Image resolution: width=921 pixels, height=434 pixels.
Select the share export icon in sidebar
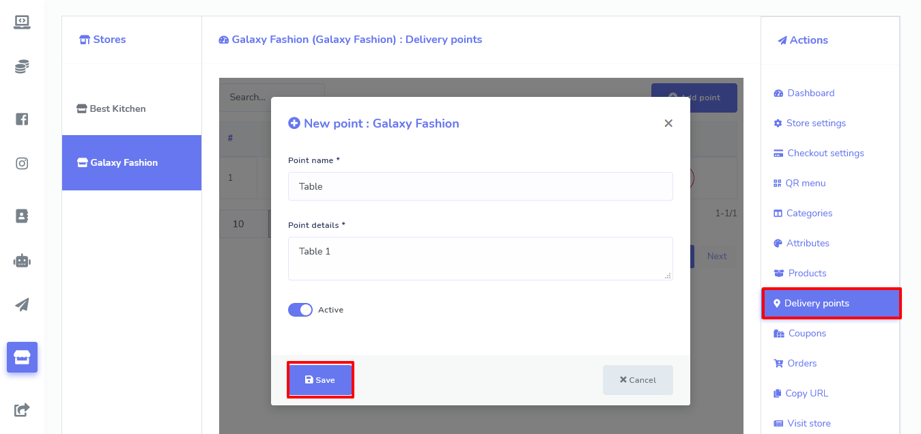coord(22,410)
